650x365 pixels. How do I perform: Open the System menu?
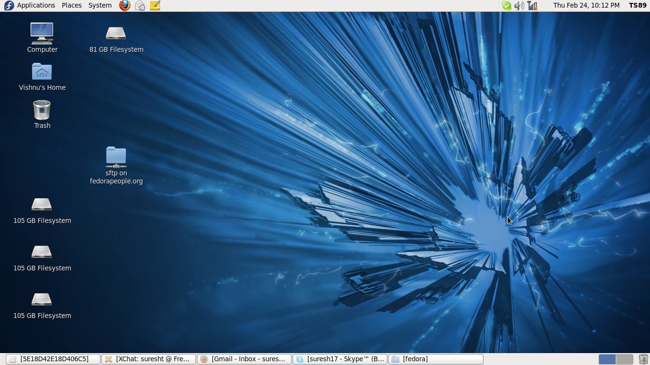click(100, 5)
